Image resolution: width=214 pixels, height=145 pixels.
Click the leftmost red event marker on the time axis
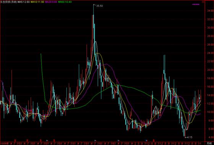(15, 140)
